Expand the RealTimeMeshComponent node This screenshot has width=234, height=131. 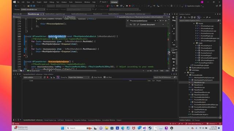187,68
